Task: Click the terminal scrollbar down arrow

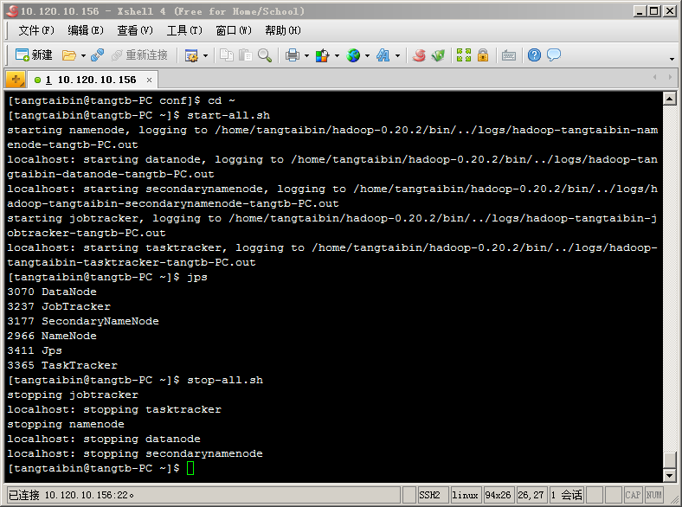Action: (670, 476)
